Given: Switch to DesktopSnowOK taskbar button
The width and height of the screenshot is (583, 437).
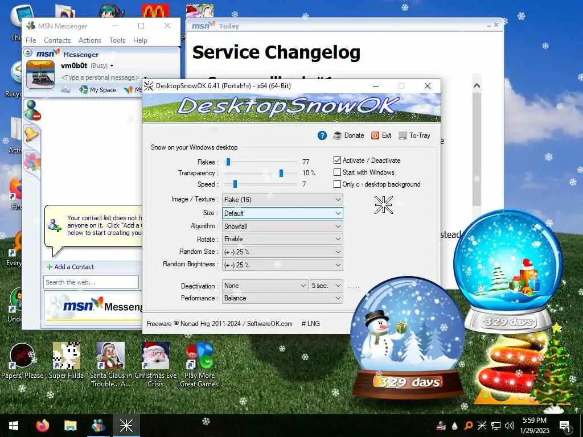Looking at the screenshot, I should point(126,426).
